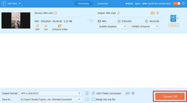Open the Save to path dropdown arrow
Image resolution: width=187 pixels, height=103 pixels.
point(79,100)
